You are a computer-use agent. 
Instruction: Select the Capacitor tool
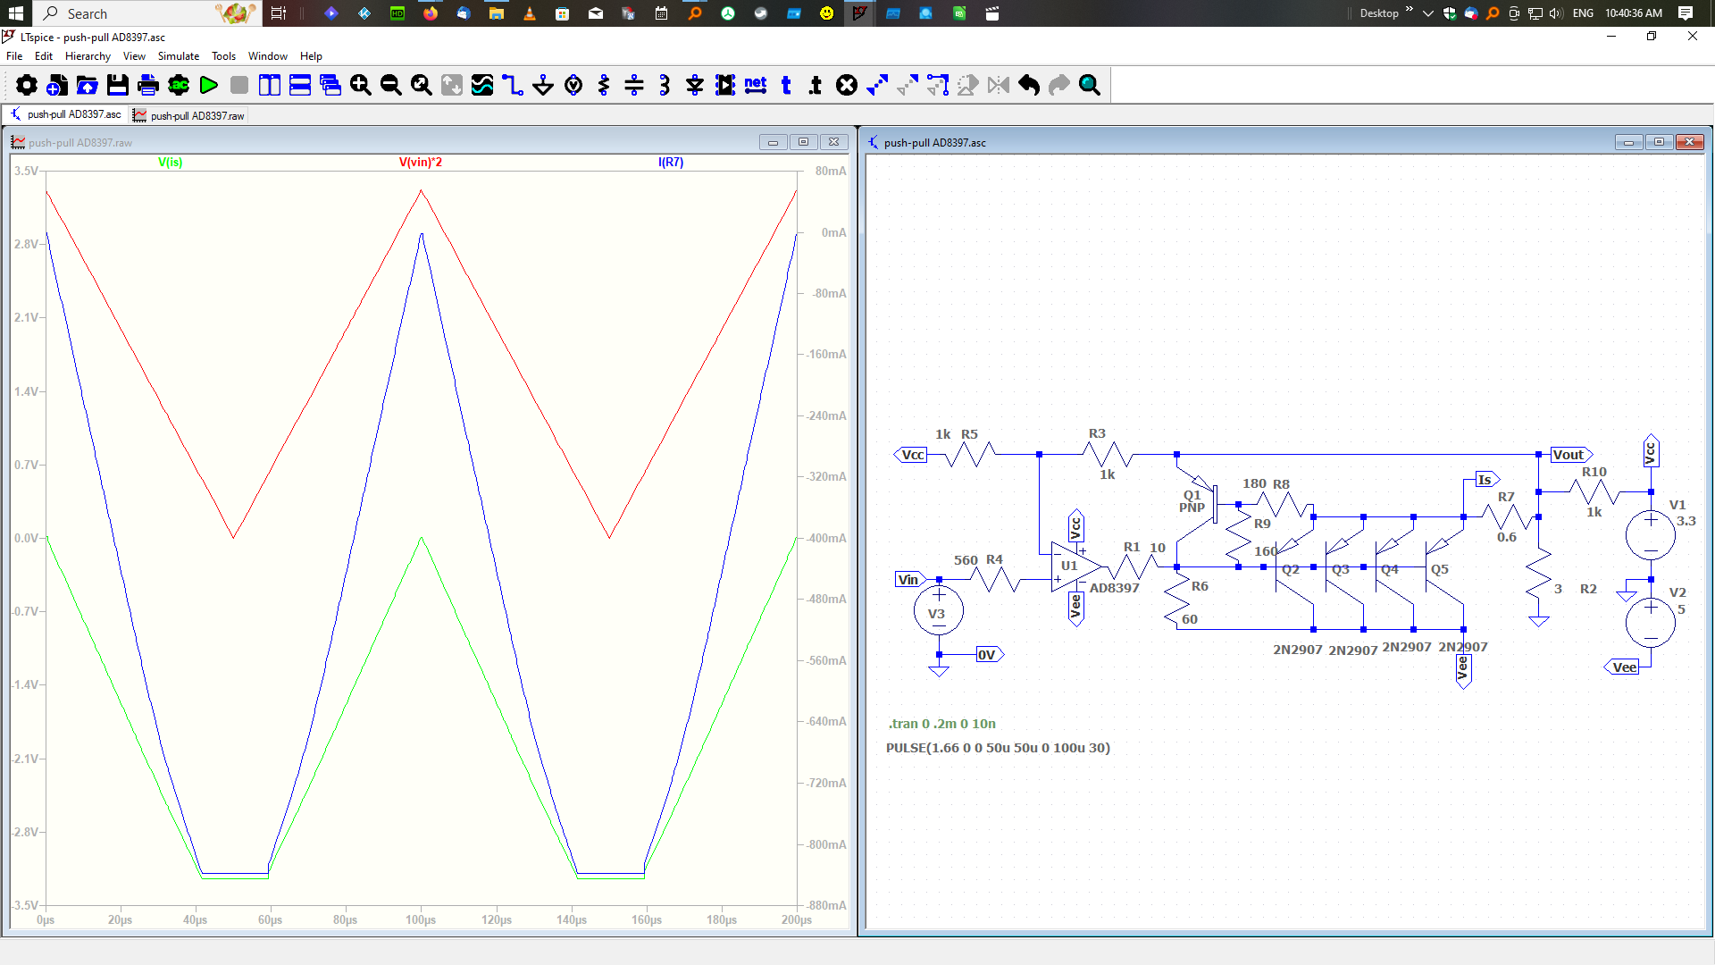[634, 85]
